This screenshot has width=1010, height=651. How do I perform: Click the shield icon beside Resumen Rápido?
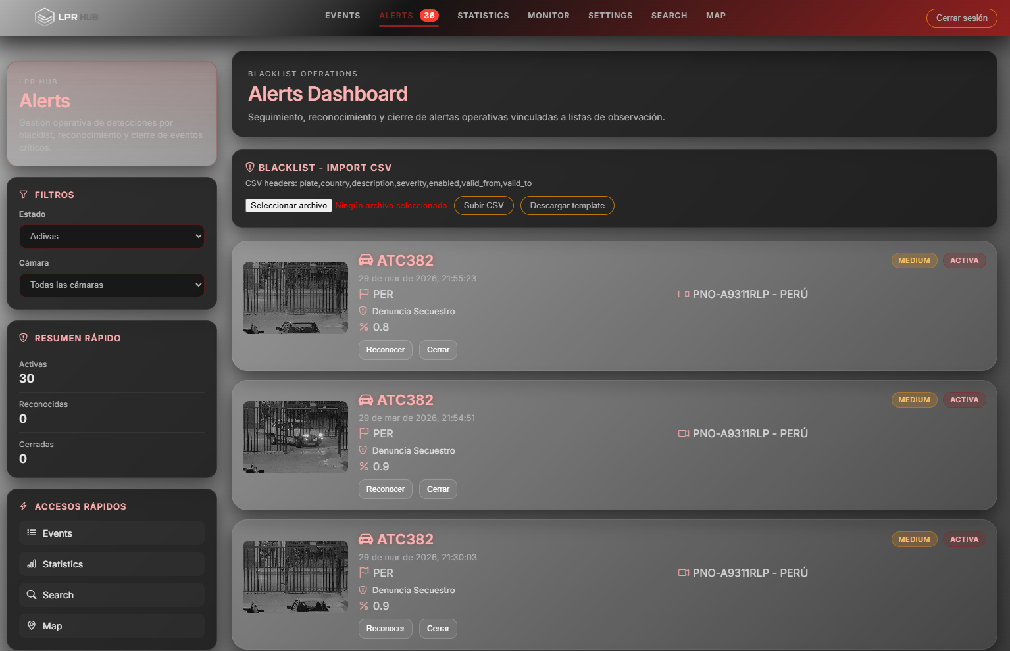24,338
